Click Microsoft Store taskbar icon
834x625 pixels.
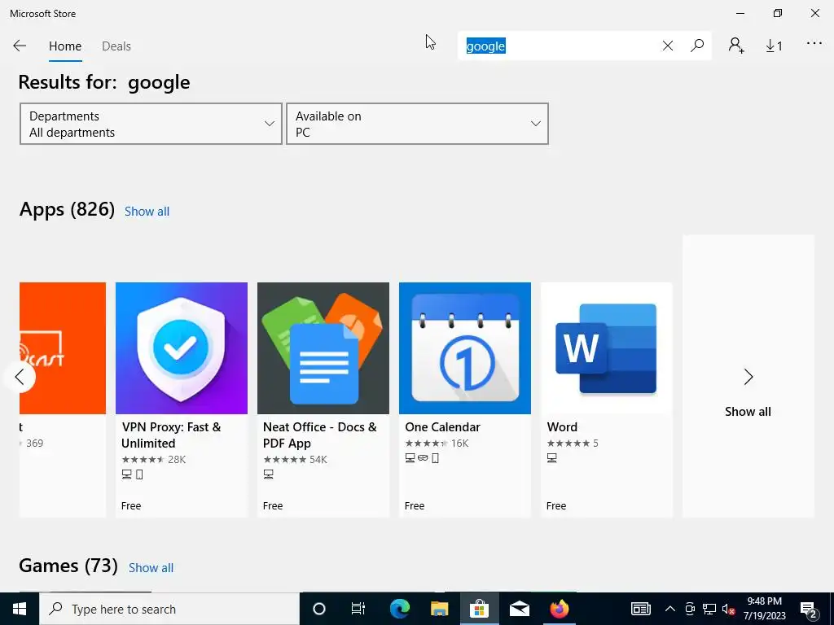coord(479,609)
